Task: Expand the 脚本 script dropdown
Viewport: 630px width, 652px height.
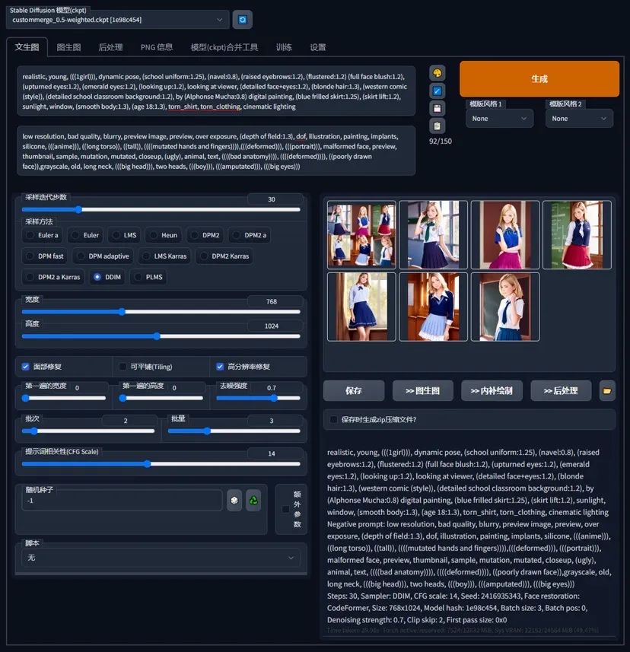Action: click(161, 558)
